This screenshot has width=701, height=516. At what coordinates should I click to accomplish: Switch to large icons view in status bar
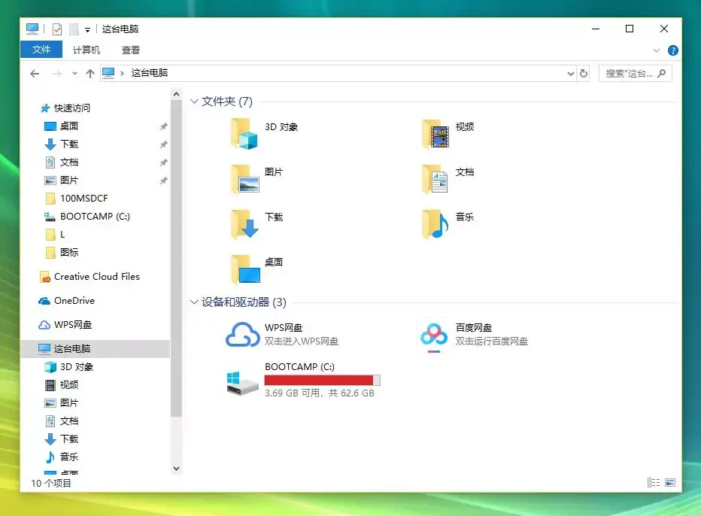670,483
